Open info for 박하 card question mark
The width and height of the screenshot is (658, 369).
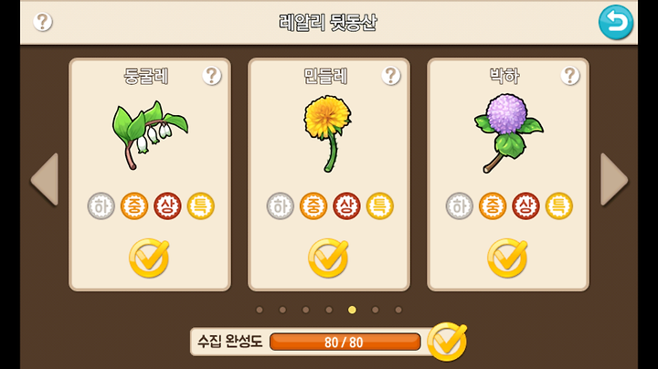coord(570,76)
